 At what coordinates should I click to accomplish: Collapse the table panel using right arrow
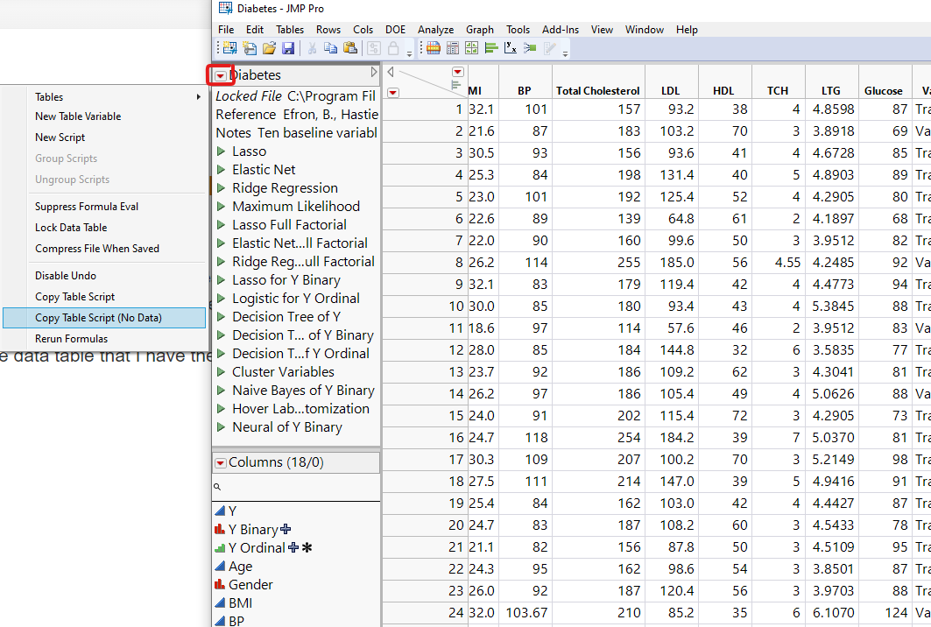[374, 73]
